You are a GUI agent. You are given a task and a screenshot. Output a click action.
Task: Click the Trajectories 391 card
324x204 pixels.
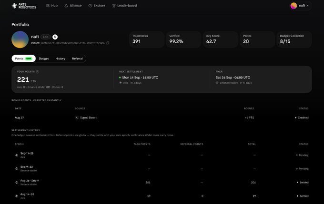coord(147,39)
